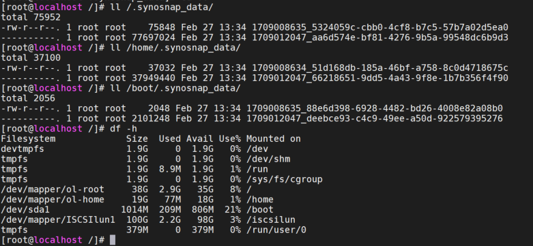Click filename 1709008635_88e6d398-6928-4482-bd26-4008e82a08b0

point(375,108)
